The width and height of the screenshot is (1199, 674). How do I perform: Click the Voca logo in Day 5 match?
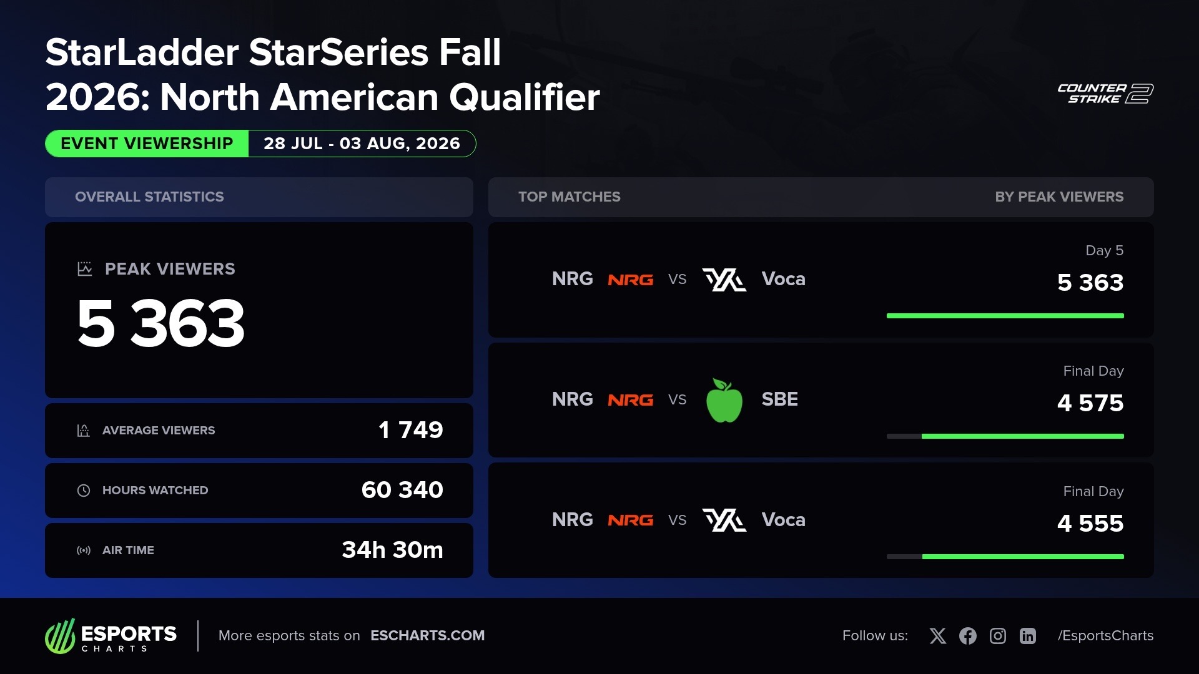click(724, 280)
